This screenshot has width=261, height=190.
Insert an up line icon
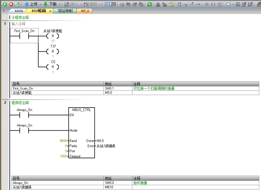[x=192, y=4]
